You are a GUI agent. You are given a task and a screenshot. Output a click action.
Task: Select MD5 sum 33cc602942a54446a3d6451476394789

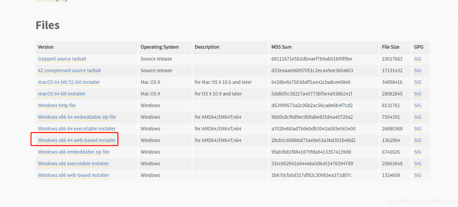pos(312,164)
